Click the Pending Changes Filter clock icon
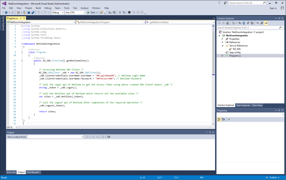This screenshot has height=180, width=286. [x=234, y=23]
